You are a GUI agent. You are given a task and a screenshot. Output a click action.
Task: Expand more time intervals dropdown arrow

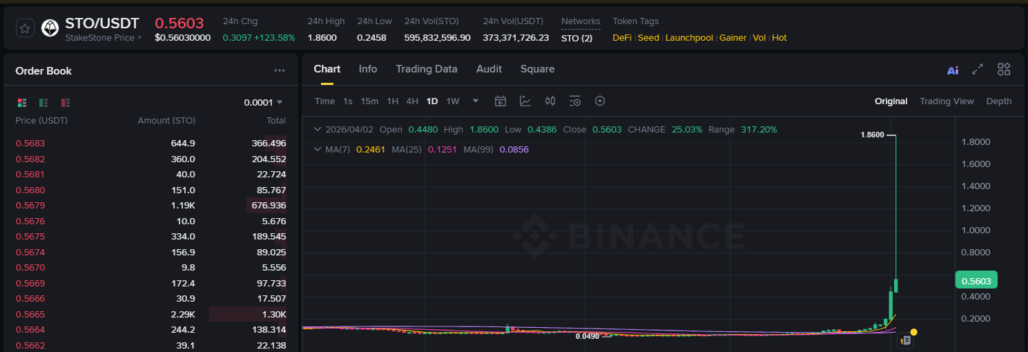[x=476, y=101]
